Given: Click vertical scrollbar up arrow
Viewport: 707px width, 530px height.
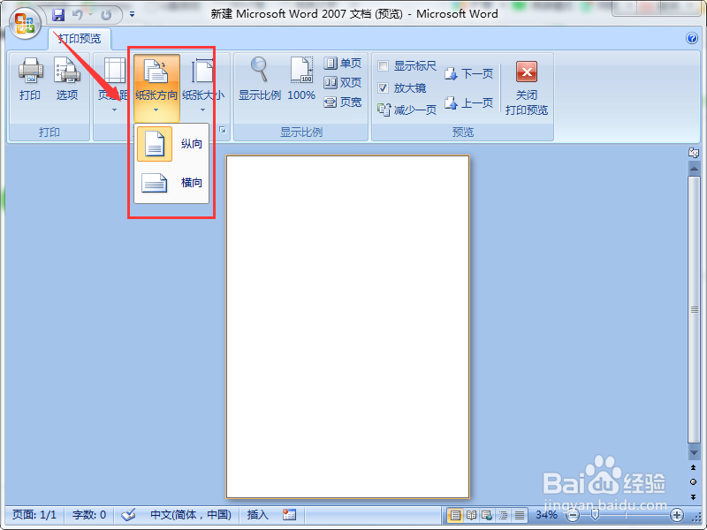Looking at the screenshot, I should [694, 169].
